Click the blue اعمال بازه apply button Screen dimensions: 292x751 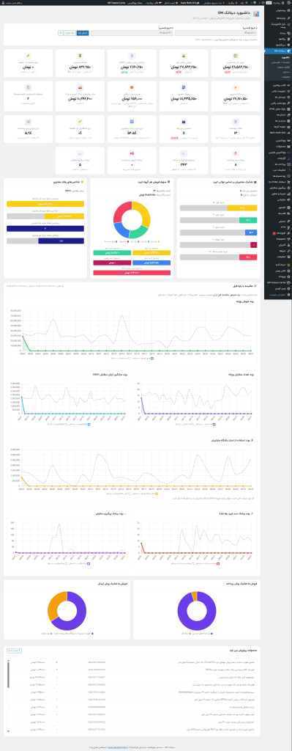click(83, 33)
